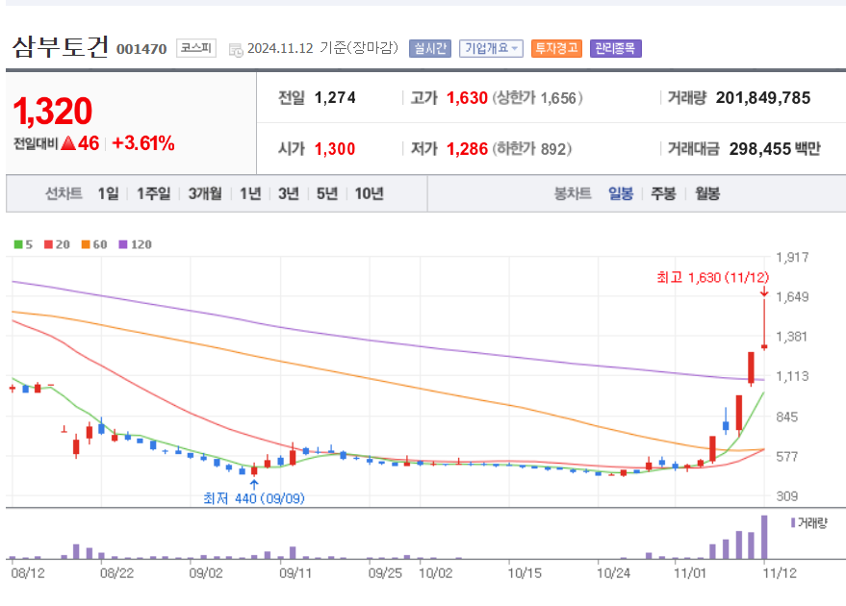Select the 일봉 candlestick chart
Viewport: 846px width, 606px height.
tap(621, 193)
